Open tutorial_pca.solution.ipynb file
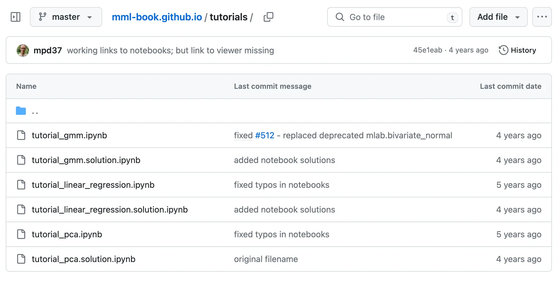The image size is (556, 281). [84, 259]
